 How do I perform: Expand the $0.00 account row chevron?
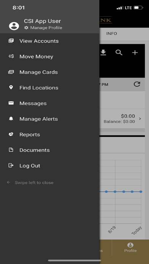(x=140, y=119)
